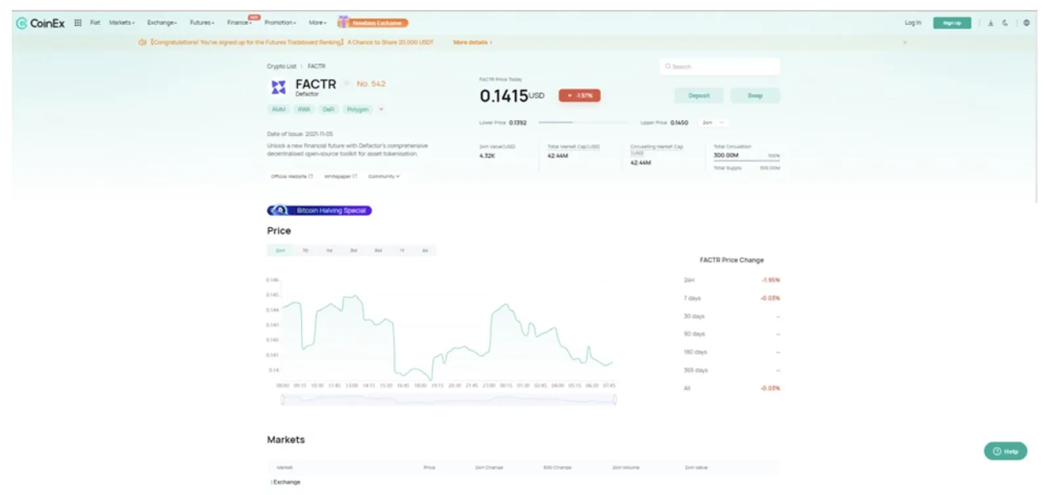Image resolution: width=1052 pixels, height=495 pixels.
Task: Click the Bitcoin Halving Special banner
Action: [x=320, y=210]
